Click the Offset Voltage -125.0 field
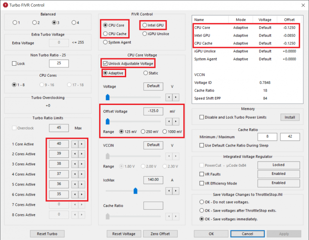 click(x=153, y=111)
